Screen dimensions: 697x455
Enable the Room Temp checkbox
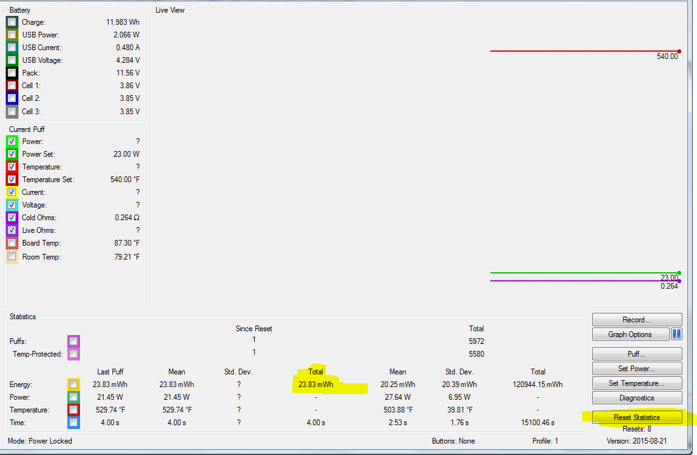[x=12, y=257]
